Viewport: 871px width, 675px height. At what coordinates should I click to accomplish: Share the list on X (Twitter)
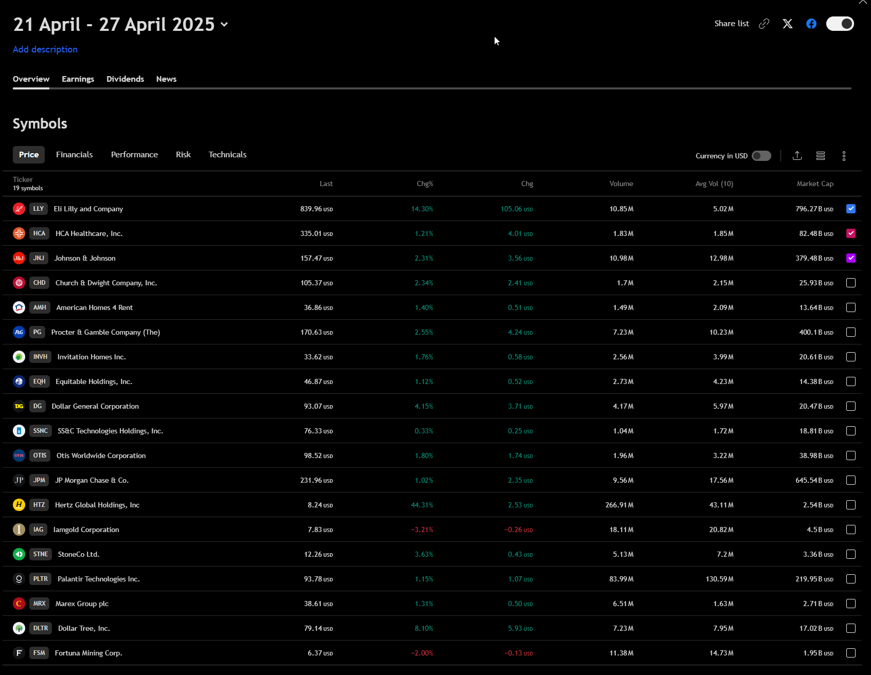[788, 24]
